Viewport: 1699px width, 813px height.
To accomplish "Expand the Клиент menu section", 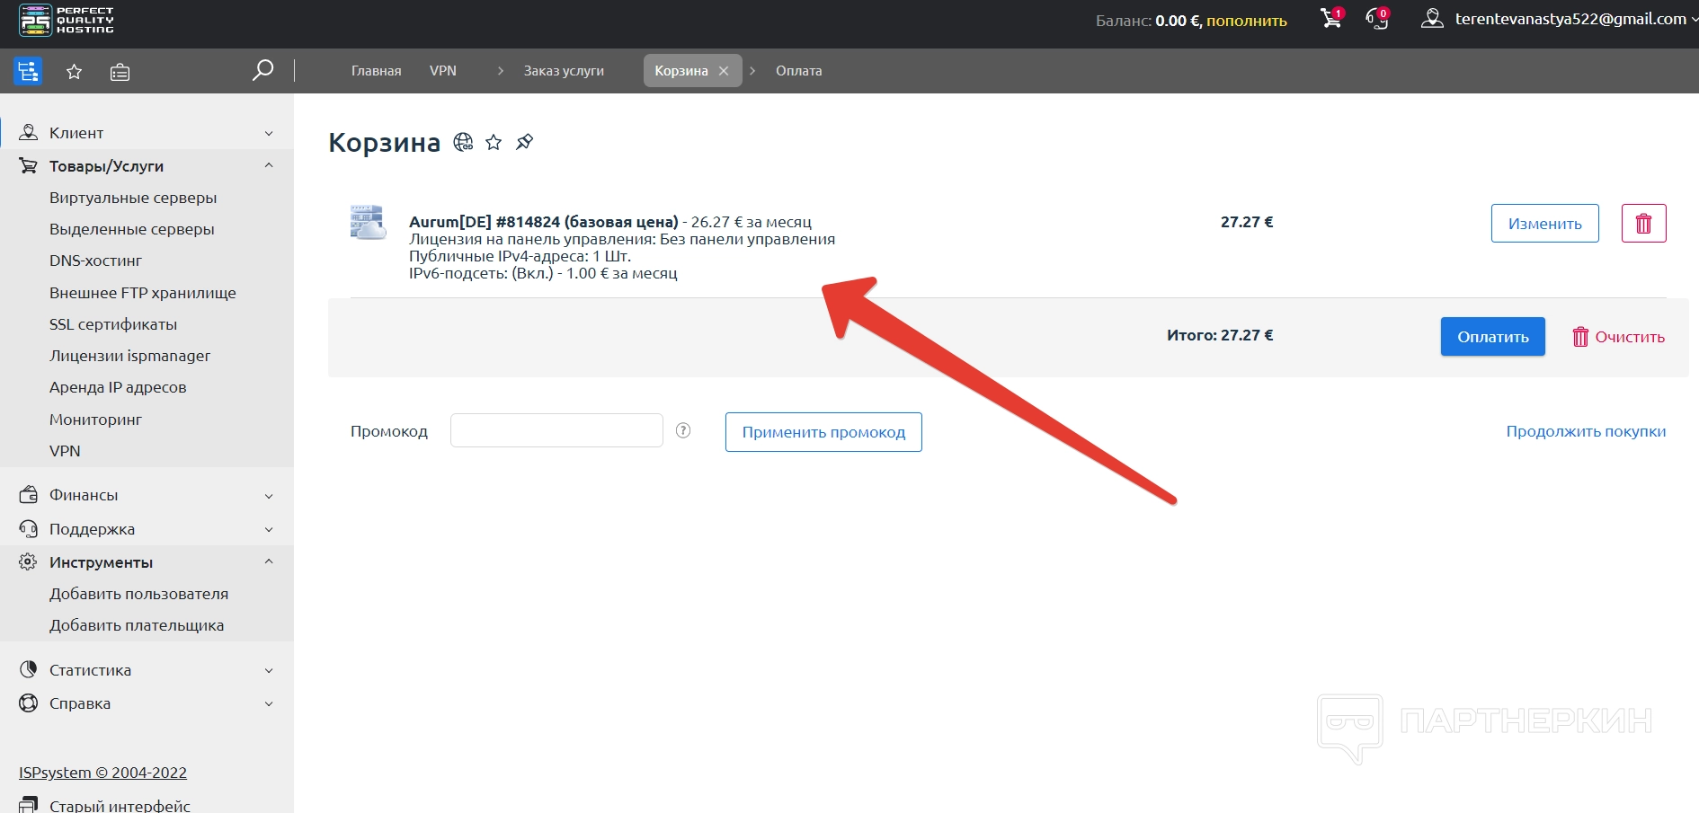I will (x=269, y=133).
